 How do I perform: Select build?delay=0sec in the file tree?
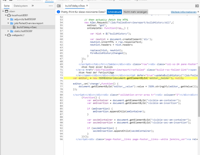tap(28, 27)
